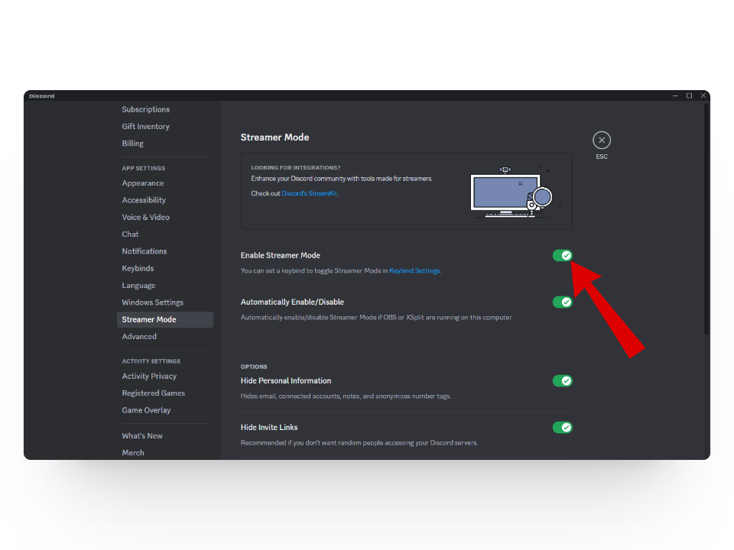Close the Discord window

(703, 95)
